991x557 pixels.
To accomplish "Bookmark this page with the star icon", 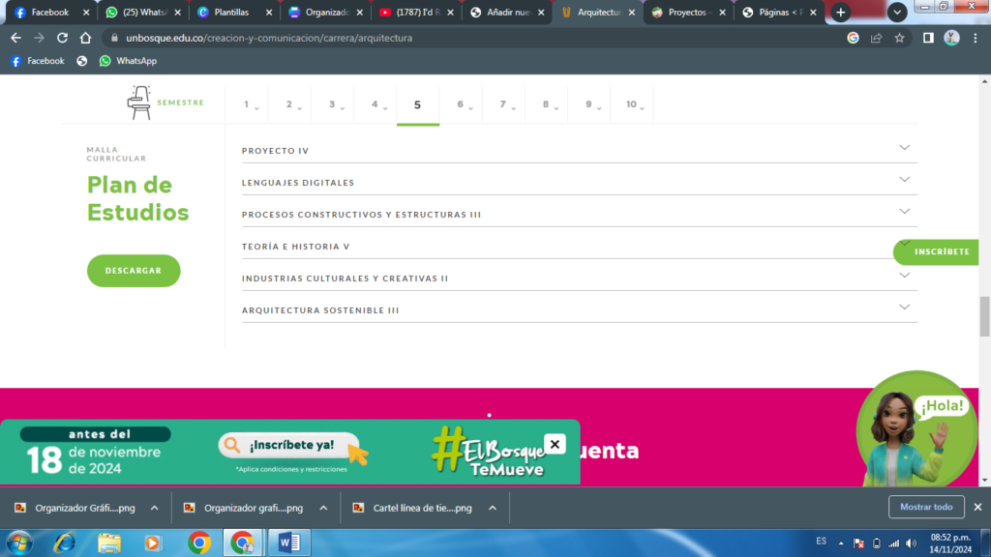I will click(899, 38).
